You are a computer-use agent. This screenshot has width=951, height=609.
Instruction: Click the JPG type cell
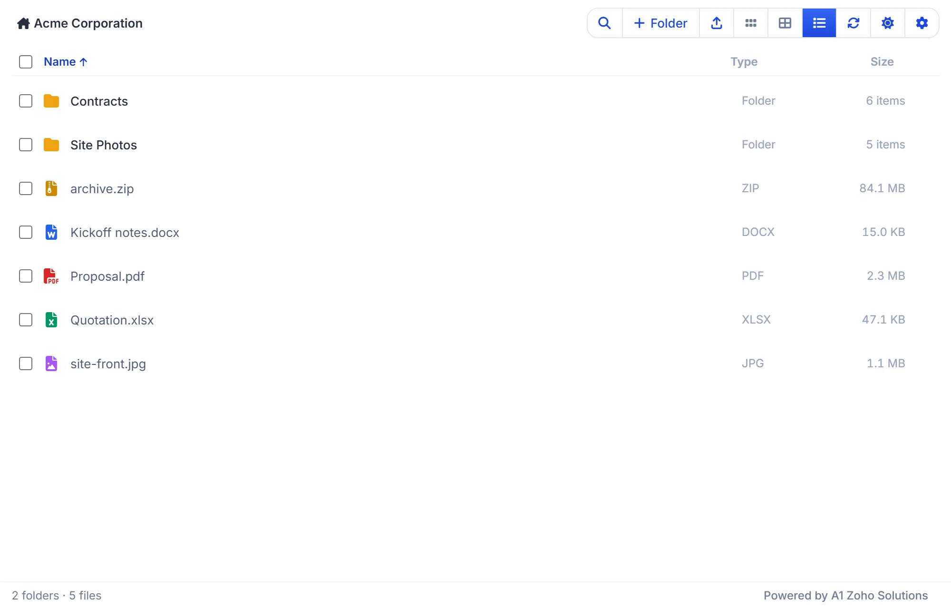753,363
